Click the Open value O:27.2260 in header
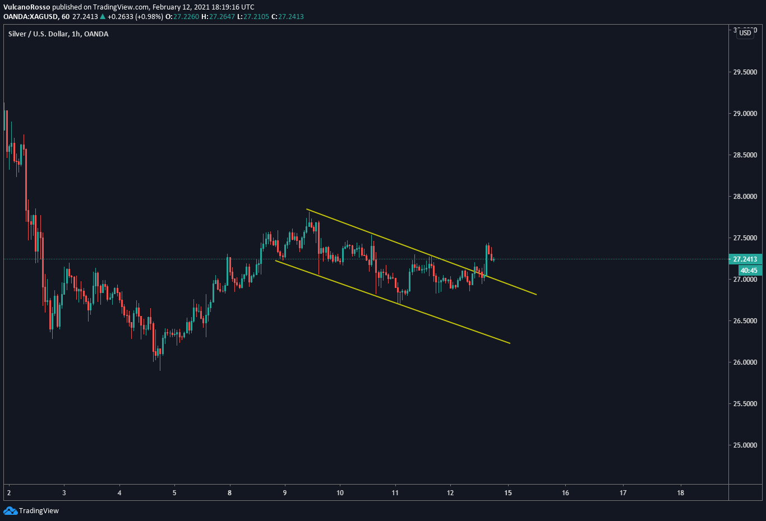This screenshot has height=521, width=766. 182,17
